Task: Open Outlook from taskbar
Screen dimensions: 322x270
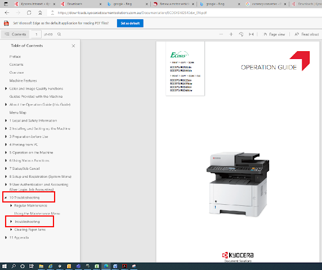Action: pyautogui.click(x=69, y=266)
